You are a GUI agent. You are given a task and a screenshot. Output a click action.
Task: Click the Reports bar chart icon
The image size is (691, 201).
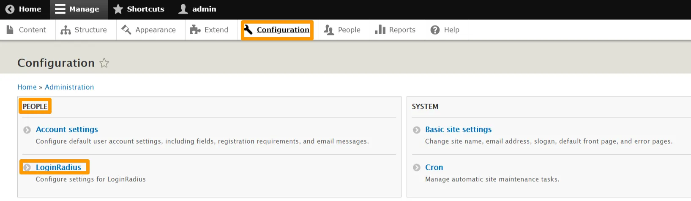coord(380,29)
